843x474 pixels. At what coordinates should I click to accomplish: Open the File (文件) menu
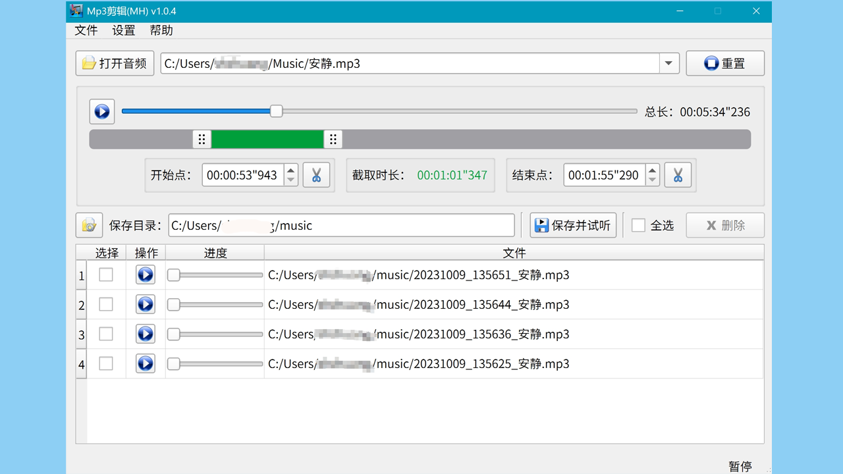(86, 30)
